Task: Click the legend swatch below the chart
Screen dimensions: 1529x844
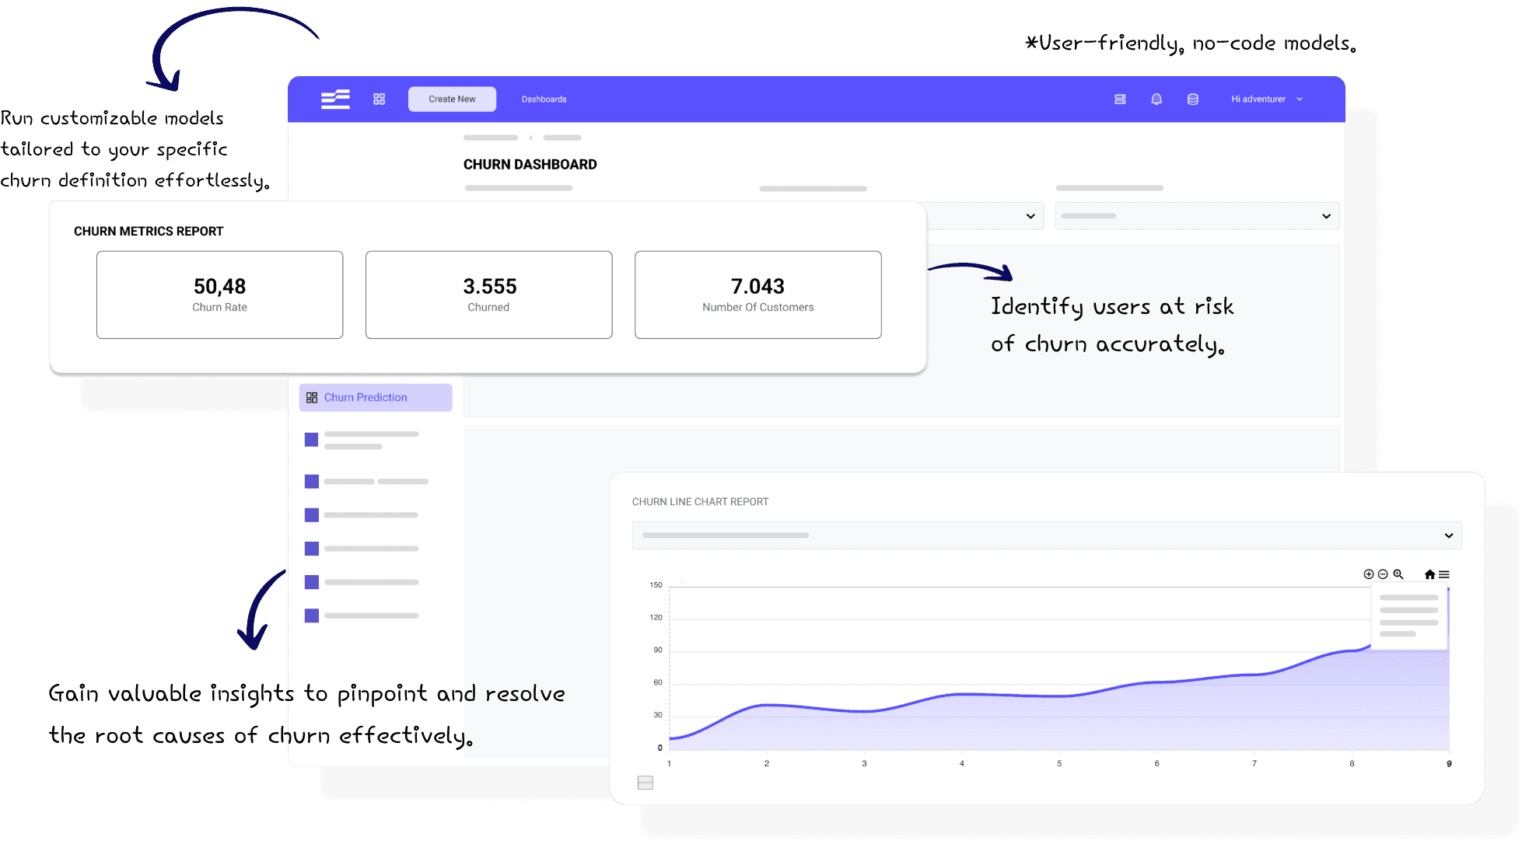Action: [646, 783]
